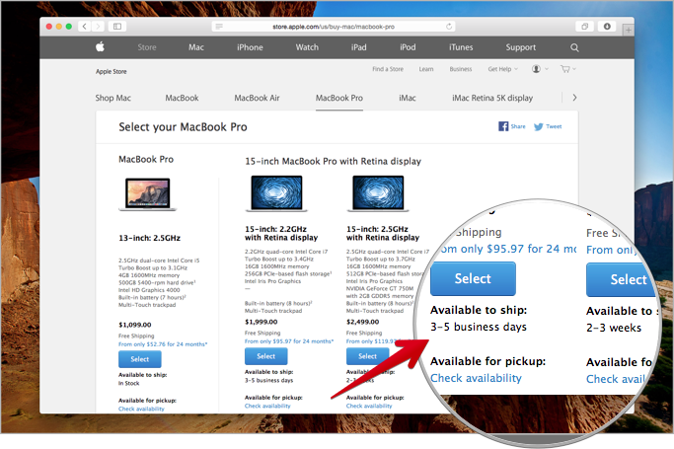Image resolution: width=674 pixels, height=449 pixels.
Task: Click the Select your MacBook Pro heading
Action: (183, 127)
